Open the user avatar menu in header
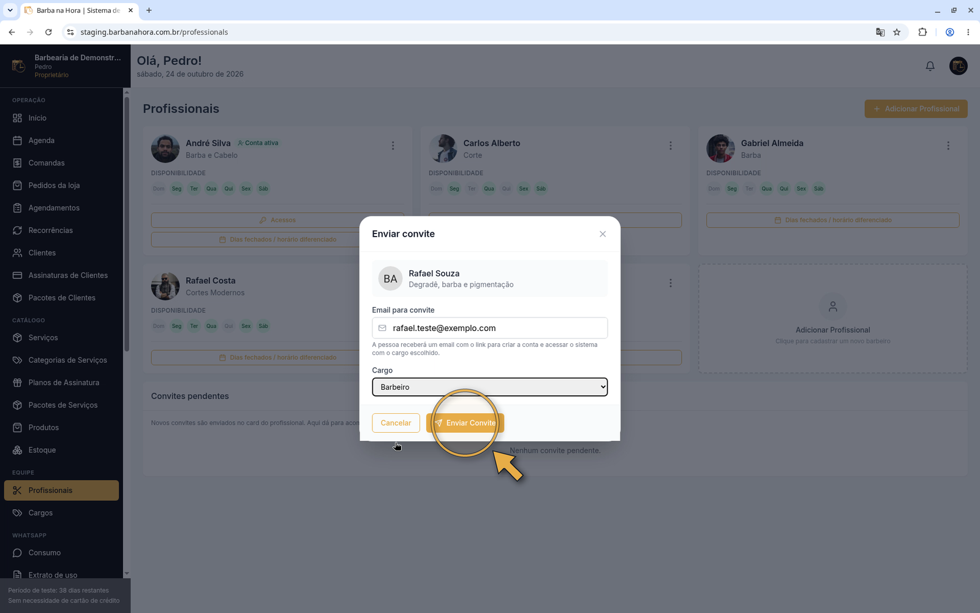The height and width of the screenshot is (613, 980). coord(958,66)
